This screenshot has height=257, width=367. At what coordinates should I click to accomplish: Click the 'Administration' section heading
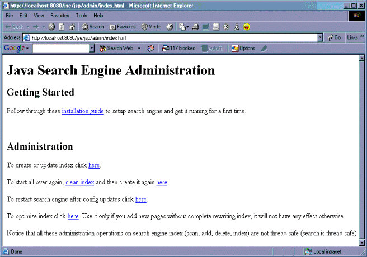tap(40, 146)
